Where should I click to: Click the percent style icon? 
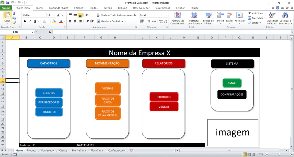pos(149,21)
